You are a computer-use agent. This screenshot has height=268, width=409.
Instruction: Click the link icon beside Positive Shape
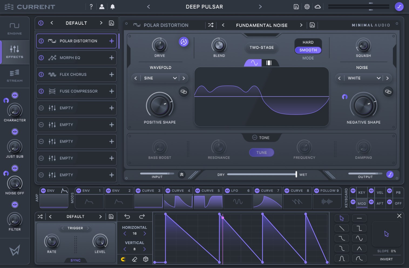(x=184, y=92)
